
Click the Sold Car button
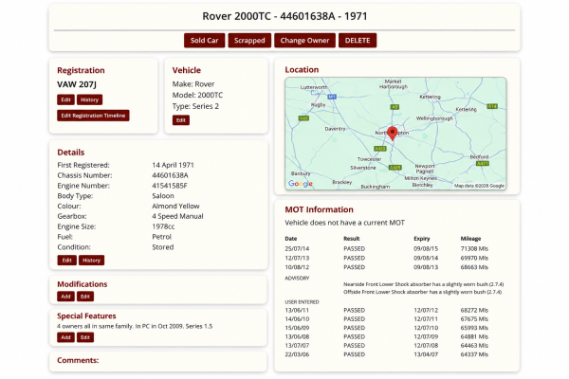204,40
